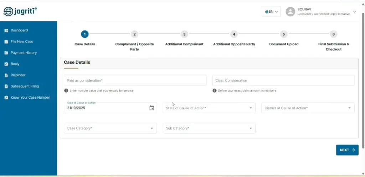Click the Know Your Case Number icon

tap(6, 98)
